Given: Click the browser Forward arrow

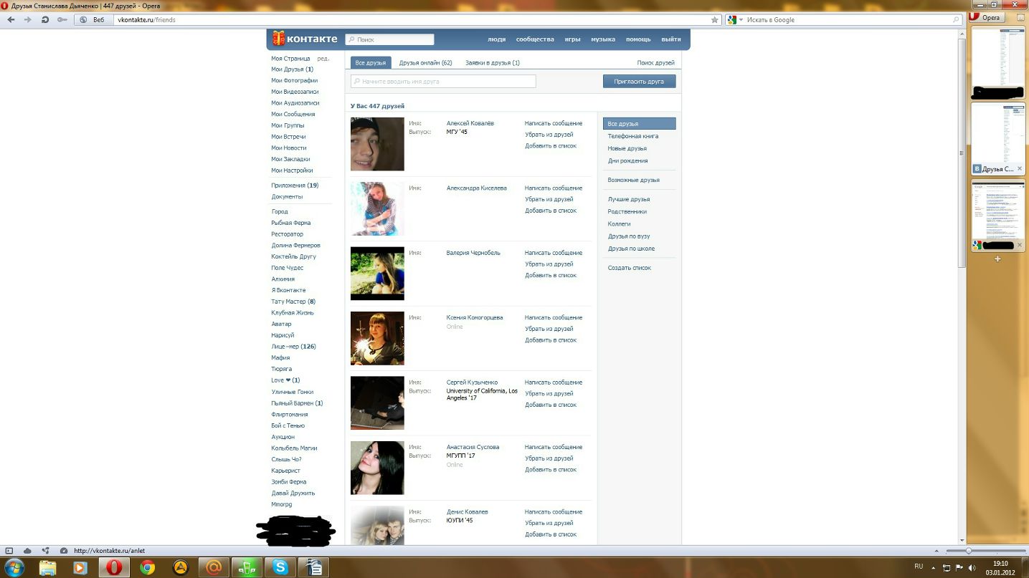Looking at the screenshot, I should click(28, 20).
